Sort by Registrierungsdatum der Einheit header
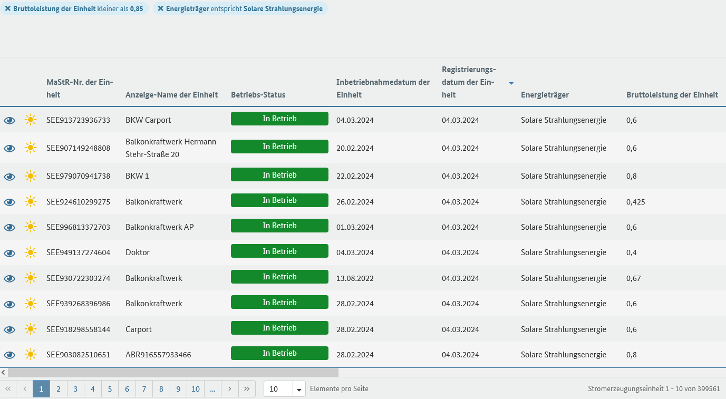The image size is (726, 399). tap(469, 82)
